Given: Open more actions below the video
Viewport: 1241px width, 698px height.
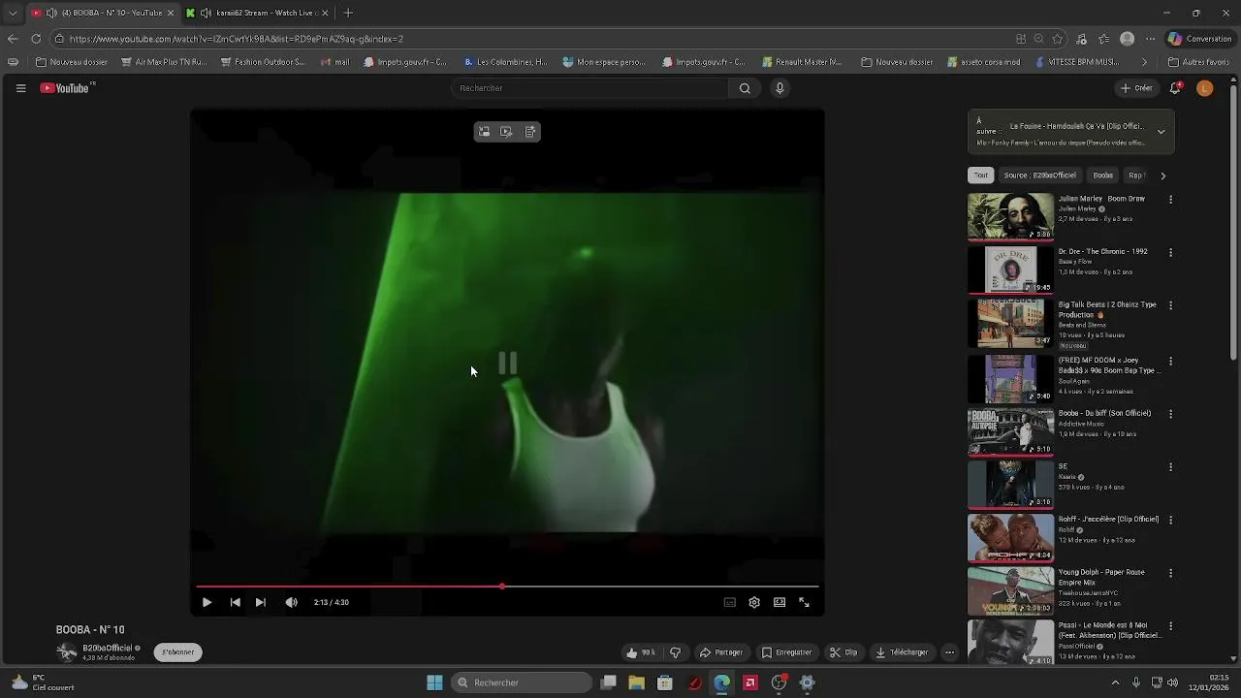Looking at the screenshot, I should click(x=950, y=652).
